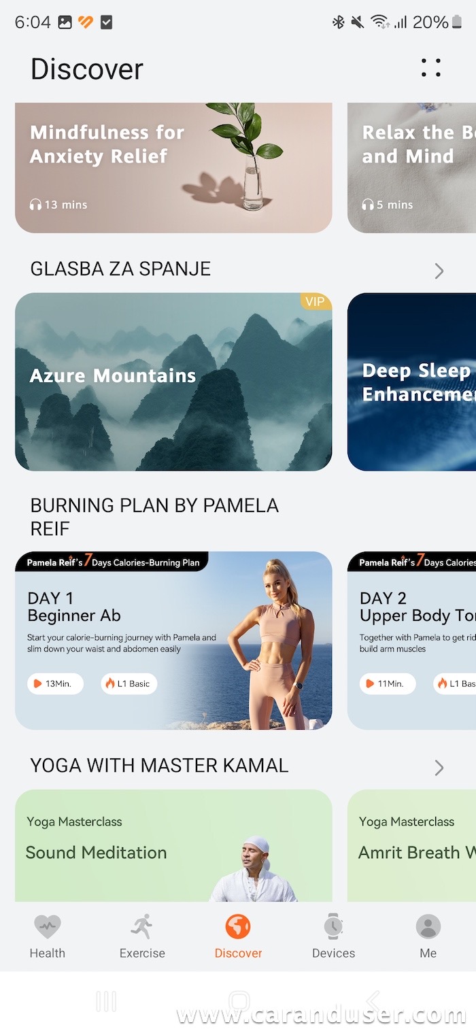Open the Sound Meditation yoga masterclass
This screenshot has height=1031, width=476.
coord(173,846)
